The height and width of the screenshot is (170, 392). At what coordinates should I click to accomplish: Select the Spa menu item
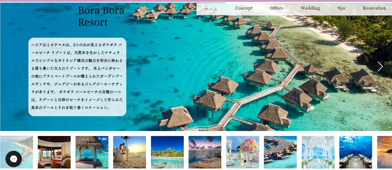pos(341,8)
